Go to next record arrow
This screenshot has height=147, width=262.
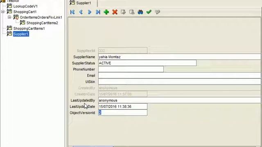(x=89, y=12)
